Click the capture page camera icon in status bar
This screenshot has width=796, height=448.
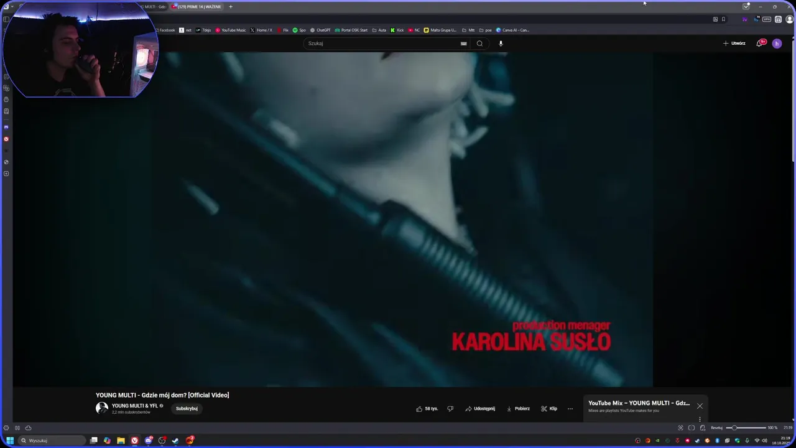680,428
